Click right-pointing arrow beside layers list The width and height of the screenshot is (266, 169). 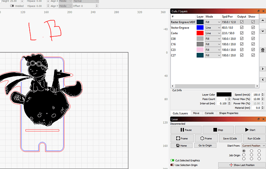pos(263,69)
